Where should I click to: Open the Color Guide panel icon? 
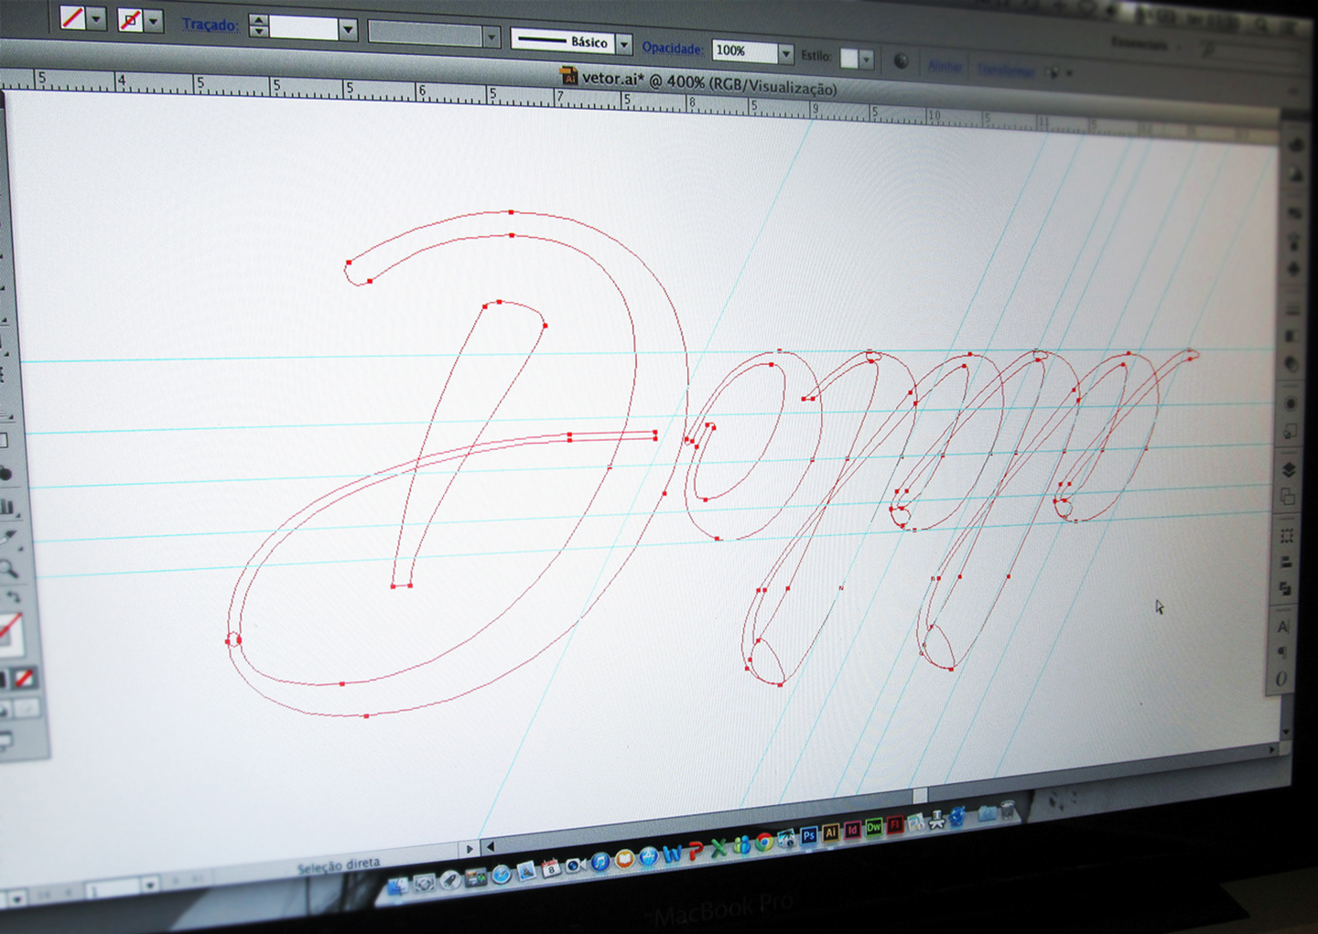pyautogui.click(x=1296, y=175)
